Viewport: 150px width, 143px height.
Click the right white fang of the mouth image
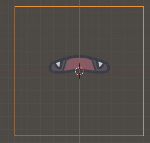tap(100, 64)
